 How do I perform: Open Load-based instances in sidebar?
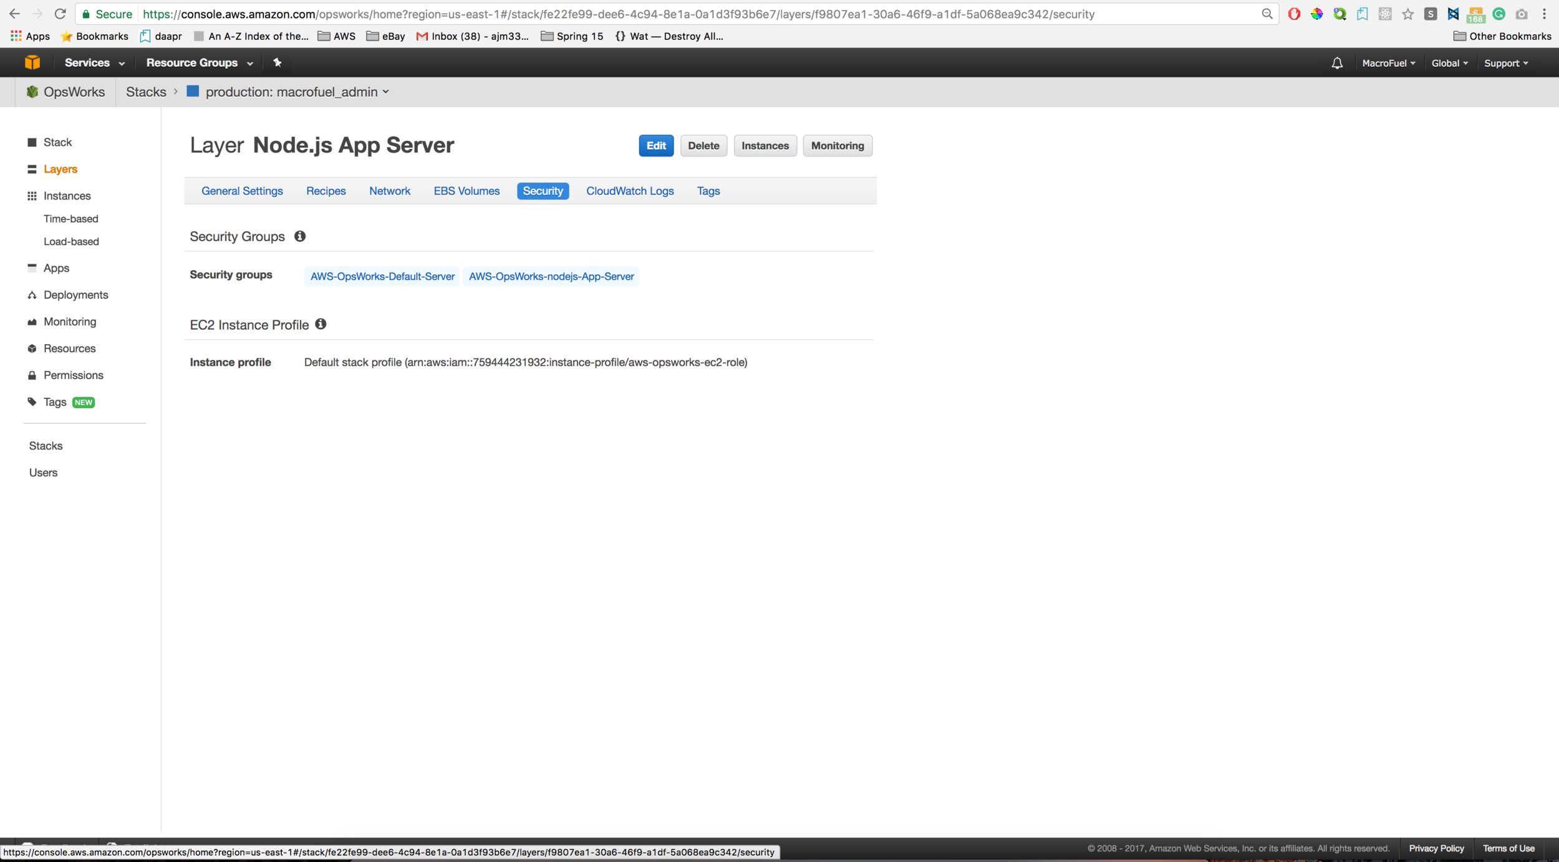click(x=71, y=241)
